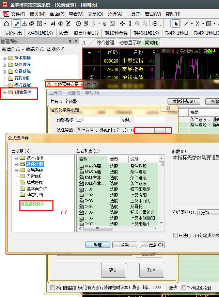Expand 技术指标 in formula selector tree
Screen dimensions: 219x297
point(16,158)
